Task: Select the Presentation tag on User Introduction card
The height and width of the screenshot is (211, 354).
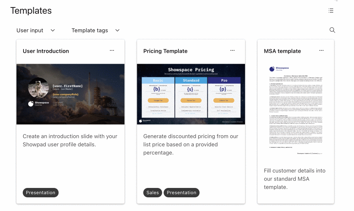Action: click(41, 193)
